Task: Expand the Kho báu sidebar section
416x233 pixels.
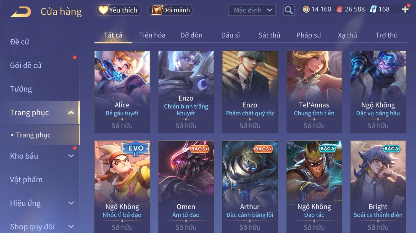Action: (x=71, y=156)
